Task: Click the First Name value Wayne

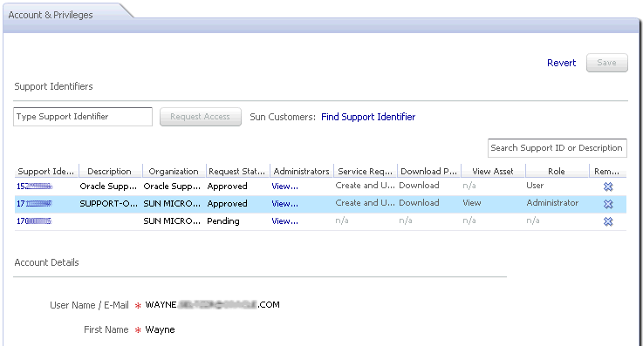Action: tap(160, 329)
